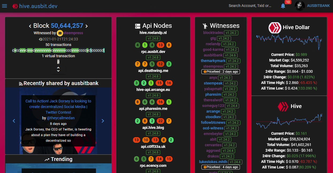This screenshot has height=173, width=333.
Task: Open the ocd-witness witness
Action: point(213,128)
